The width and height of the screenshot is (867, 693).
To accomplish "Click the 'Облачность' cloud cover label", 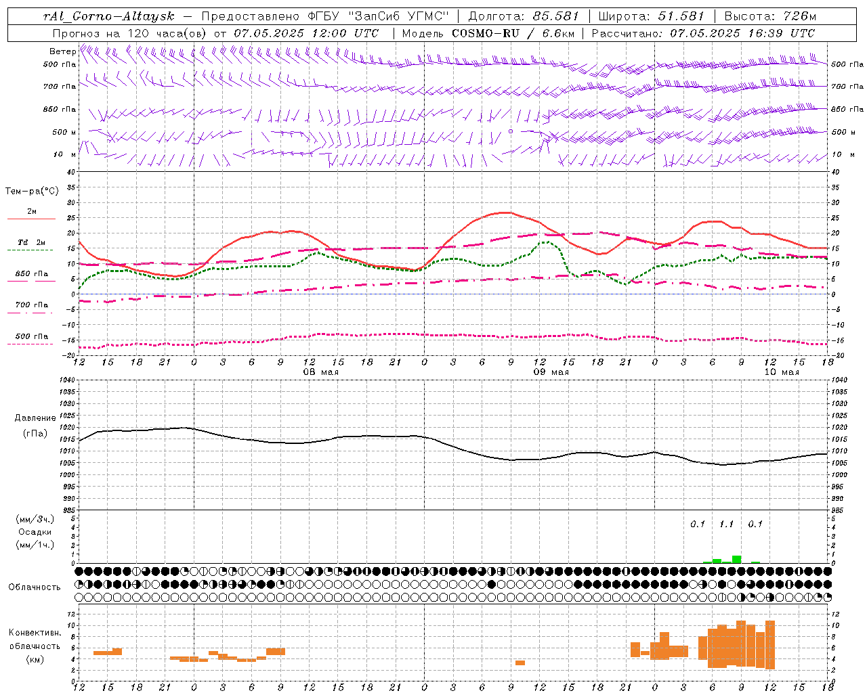I will coord(35,587).
